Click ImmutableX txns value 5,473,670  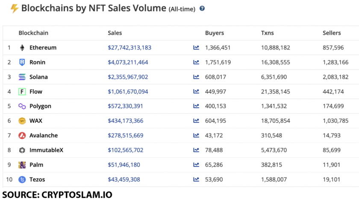[274, 150]
